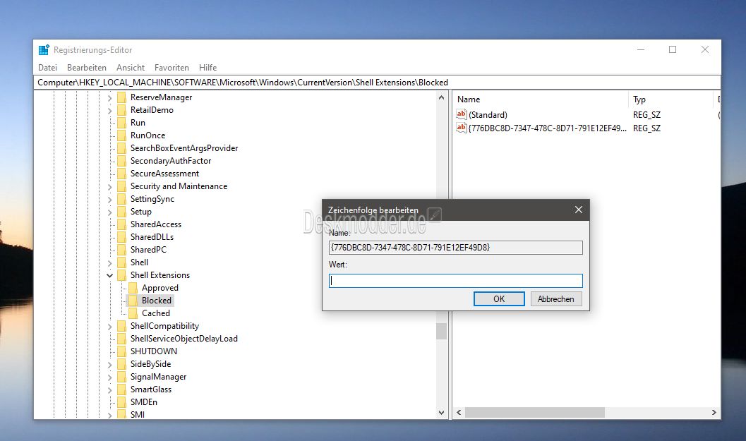
Task: Maximize the Registrierungs-Editor window
Action: click(x=673, y=49)
